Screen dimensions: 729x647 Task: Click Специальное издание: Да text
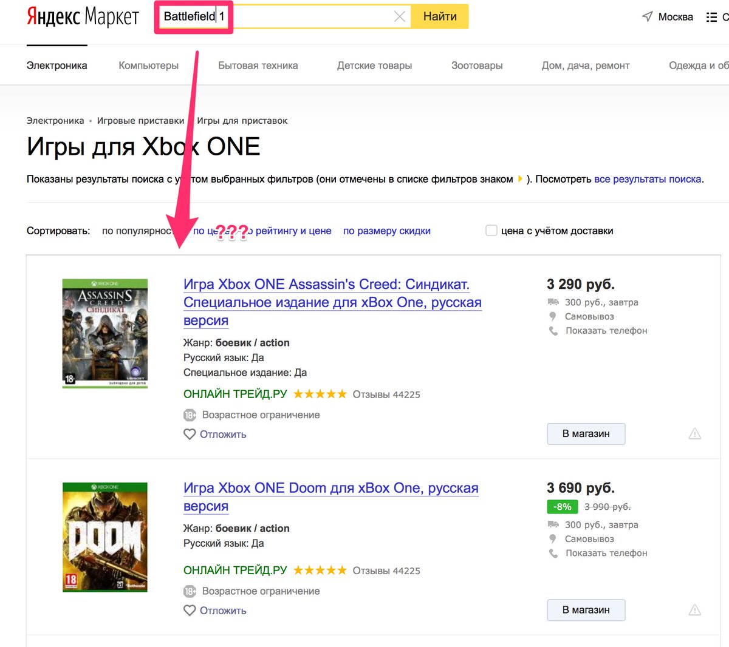(x=245, y=373)
